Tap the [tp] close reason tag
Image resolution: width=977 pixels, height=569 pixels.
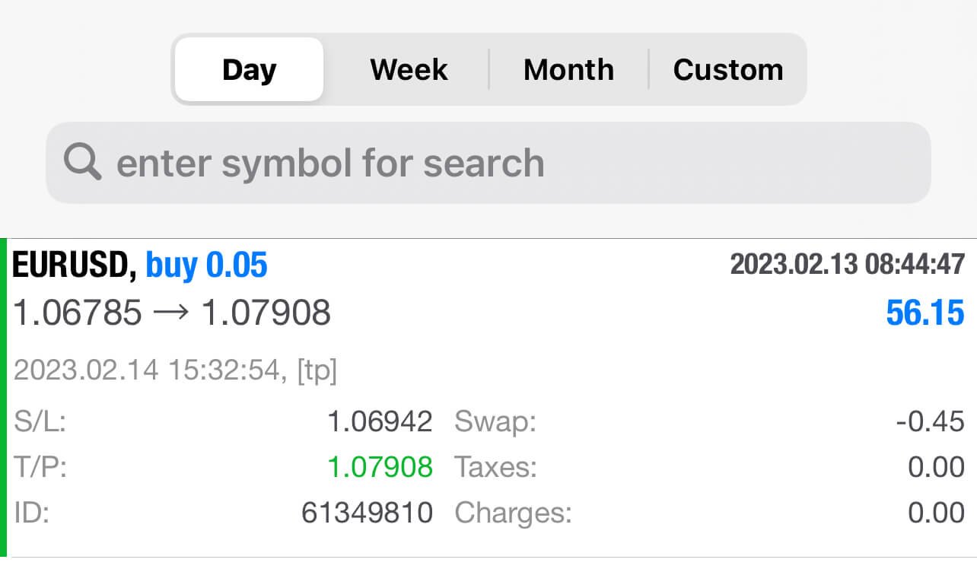(317, 371)
